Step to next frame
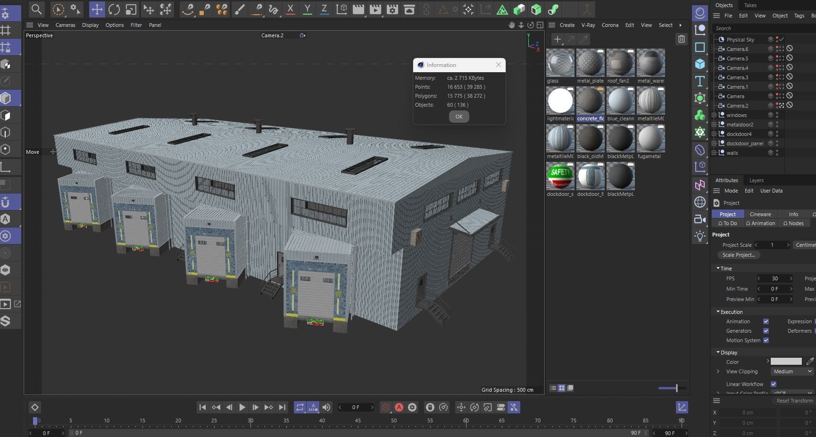 (x=255, y=407)
